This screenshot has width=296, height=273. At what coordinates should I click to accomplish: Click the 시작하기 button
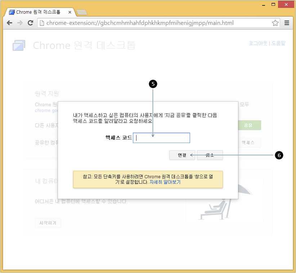[x=48, y=223]
